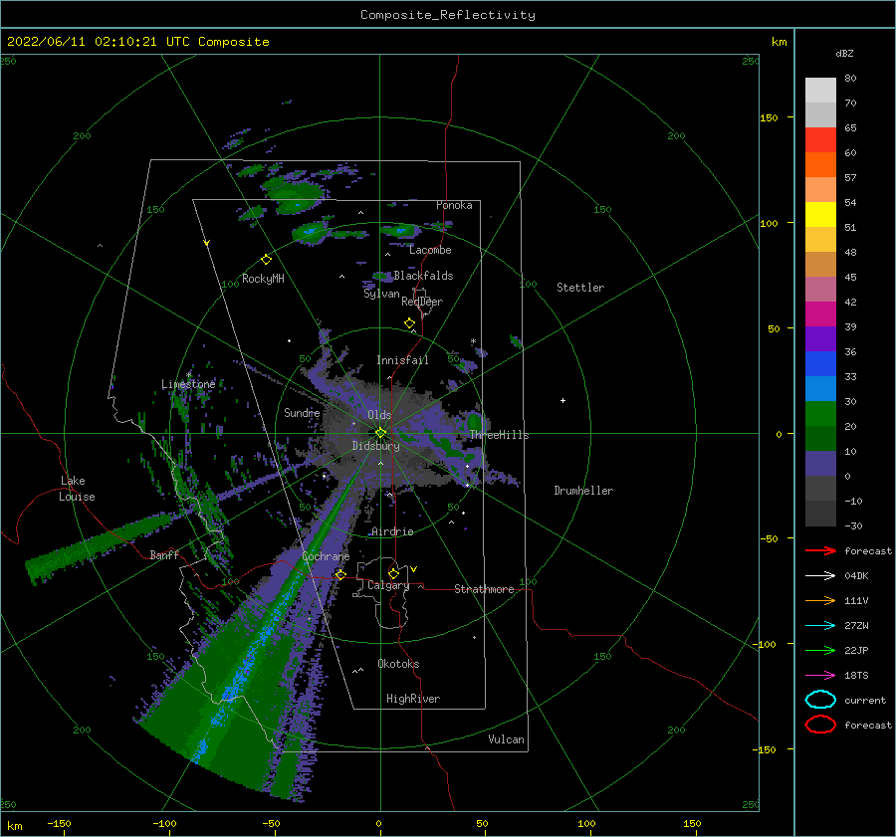
Task: Choose the magenta 18TS arrow icon
Action: (x=820, y=676)
